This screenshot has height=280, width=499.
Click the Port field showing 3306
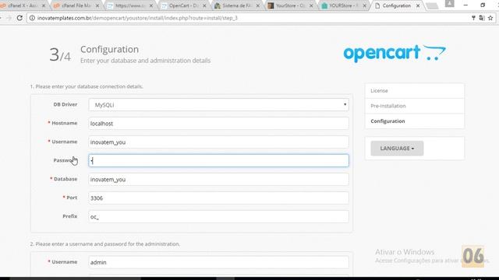coord(218,198)
